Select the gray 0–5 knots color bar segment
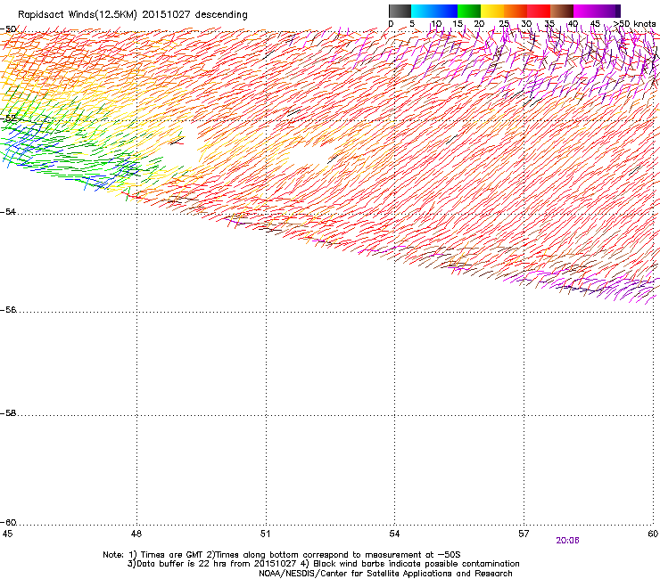The width and height of the screenshot is (660, 579). (400, 11)
